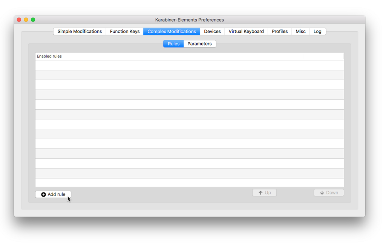This screenshot has width=386, height=243.
Task: Switch to the Parameters sub-tab
Action: (199, 44)
